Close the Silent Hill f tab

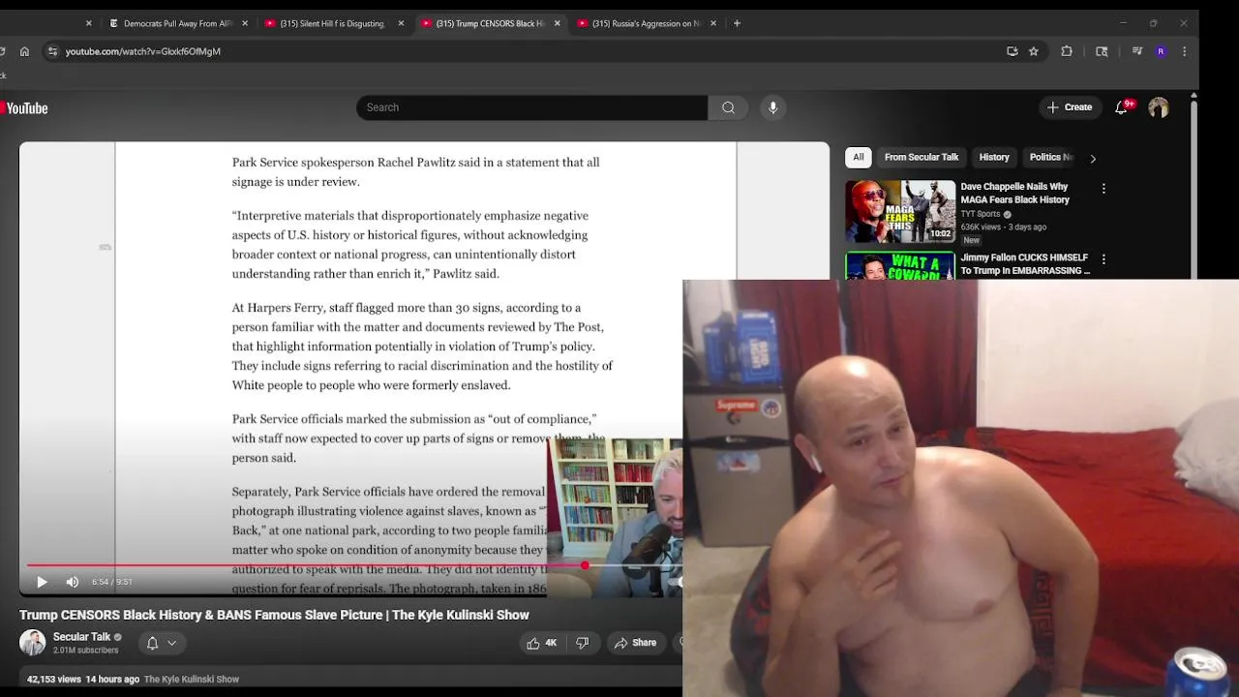point(401,23)
